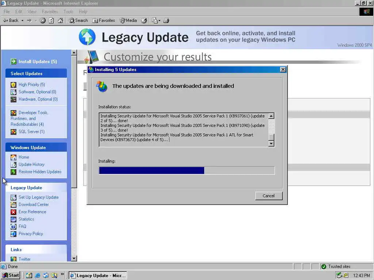Click the Error Reference red X icon
The width and height of the screenshot is (374, 280).
(x=14, y=212)
